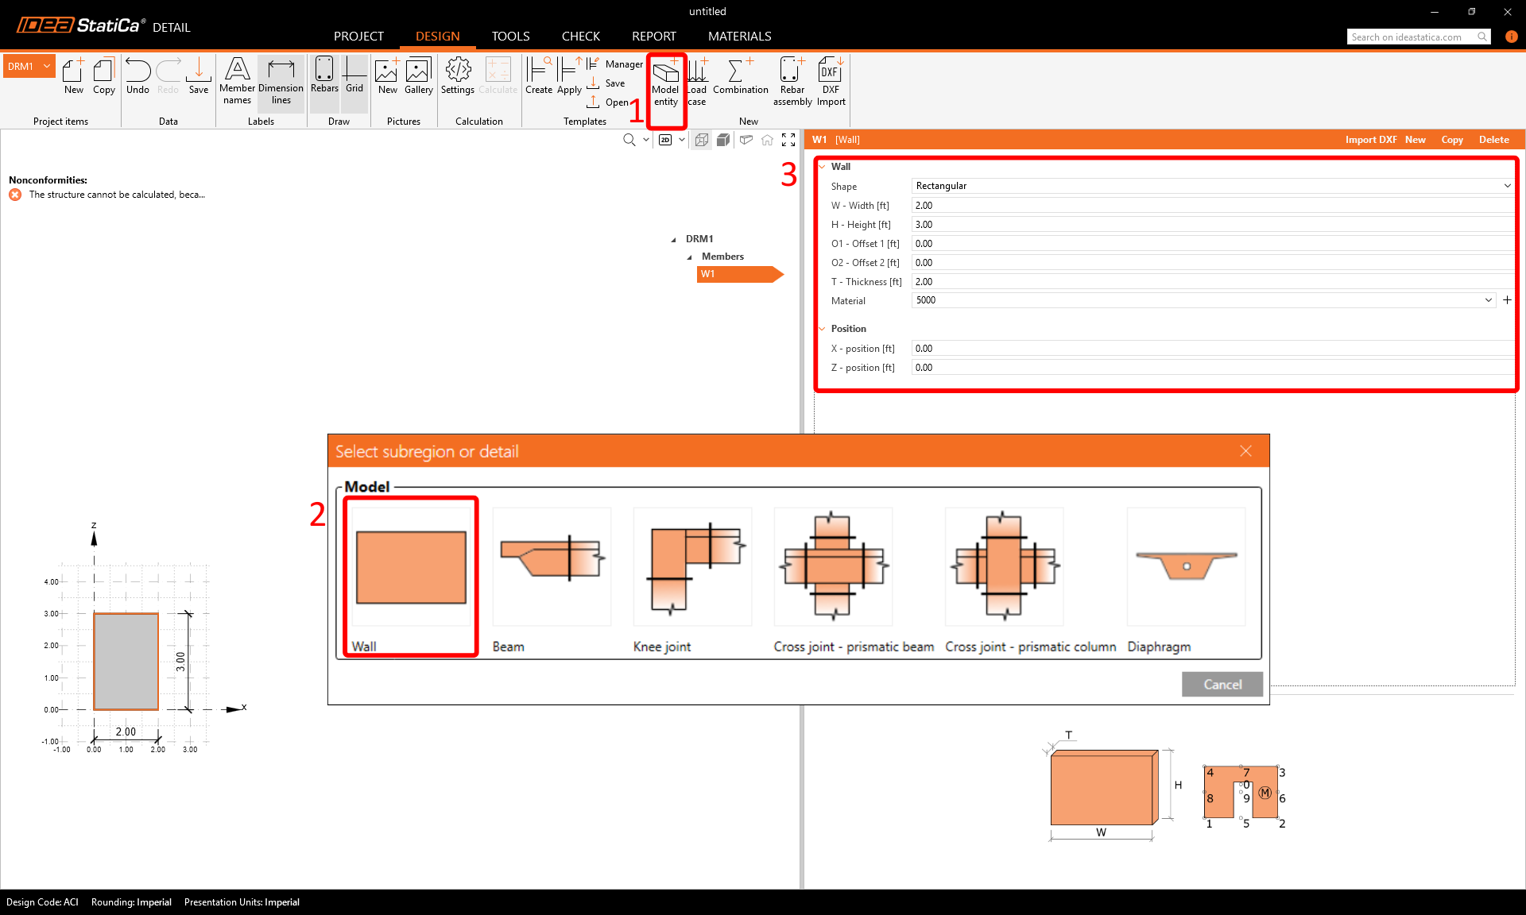Click the Gallery pictures icon
The width and height of the screenshot is (1526, 915).
point(418,75)
